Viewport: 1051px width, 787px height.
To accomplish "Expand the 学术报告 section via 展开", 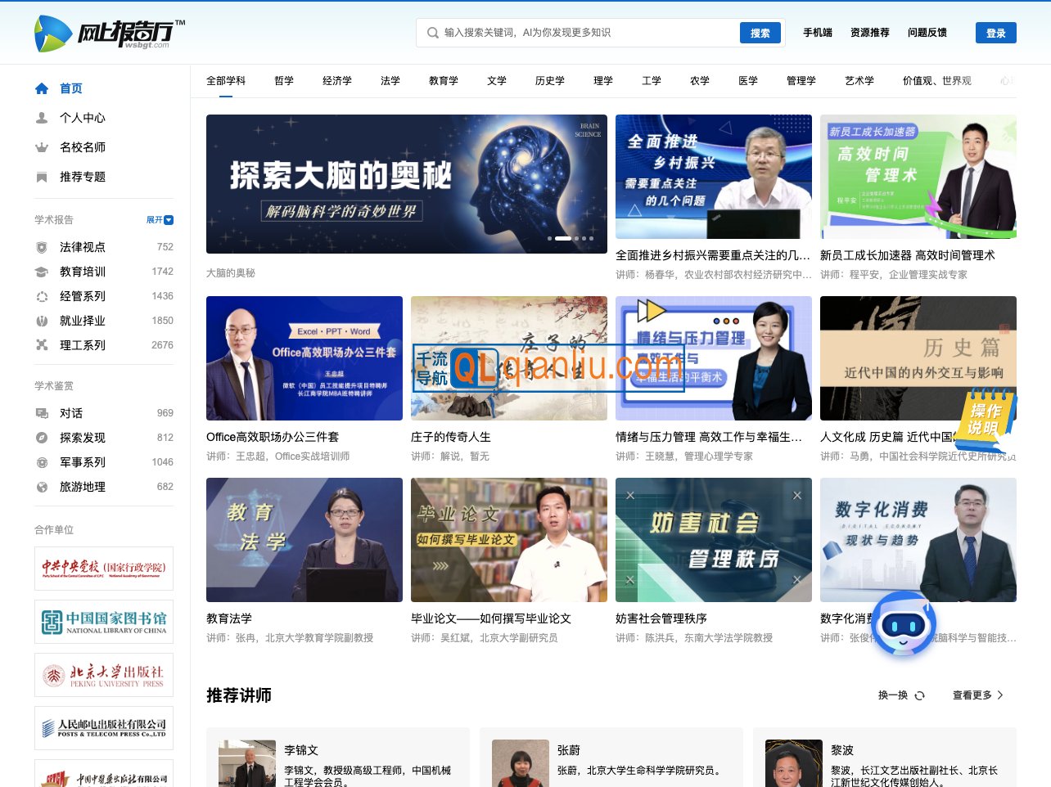I will point(159,219).
